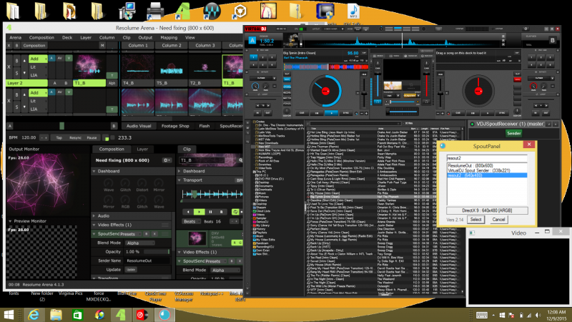Play the clip forward in Transport
Image resolution: width=572 pixels, height=322 pixels.
click(x=199, y=212)
